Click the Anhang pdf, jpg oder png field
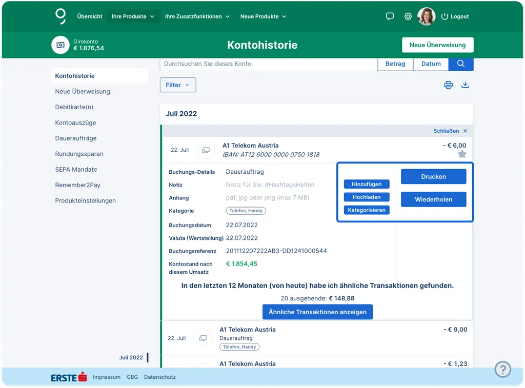 [268, 197]
